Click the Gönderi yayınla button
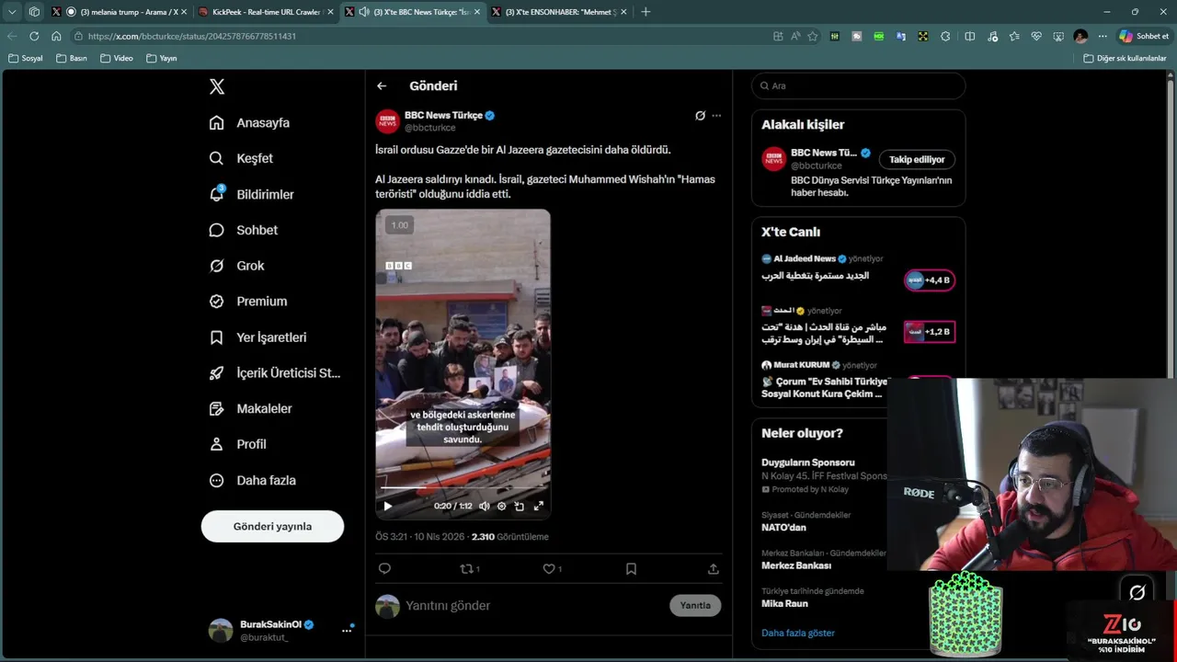Viewport: 1177px width, 662px height. coord(272,527)
